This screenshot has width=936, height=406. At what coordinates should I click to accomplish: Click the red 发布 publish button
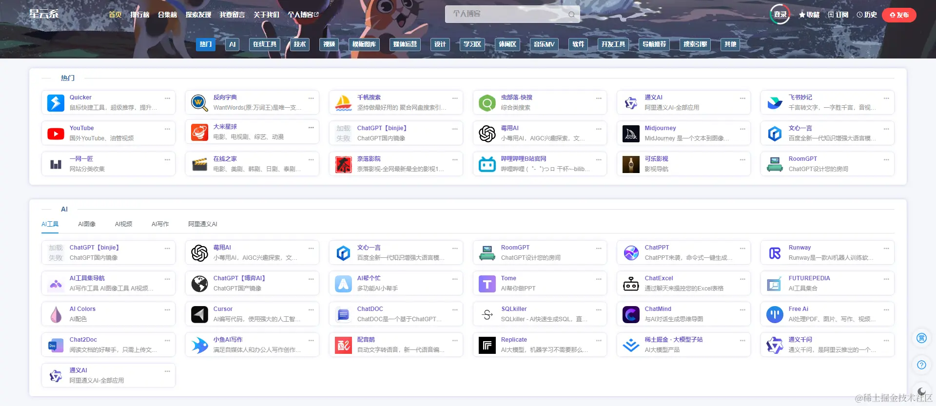click(899, 15)
